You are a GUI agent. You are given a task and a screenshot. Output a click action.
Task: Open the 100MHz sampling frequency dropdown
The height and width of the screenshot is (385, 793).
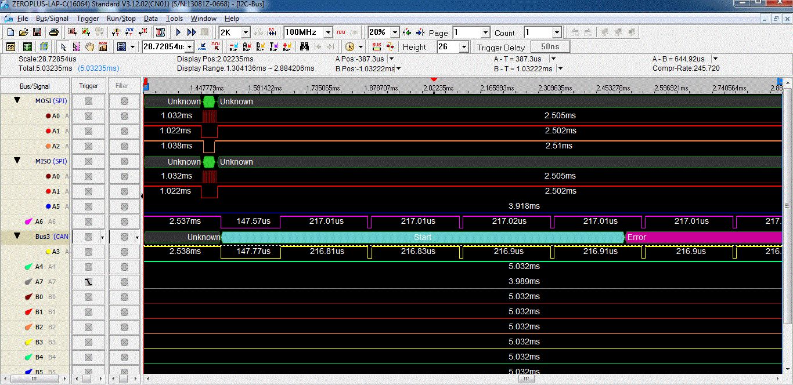328,32
